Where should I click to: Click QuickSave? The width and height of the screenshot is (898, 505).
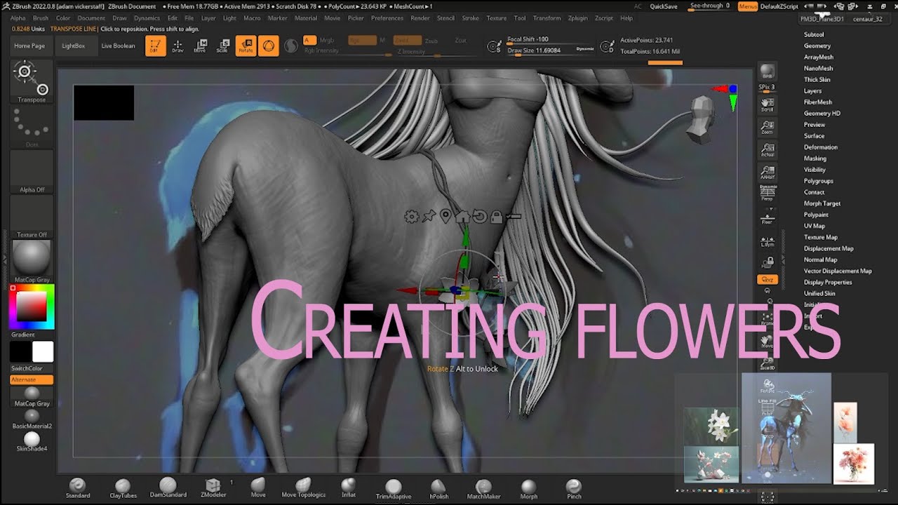pos(664,6)
